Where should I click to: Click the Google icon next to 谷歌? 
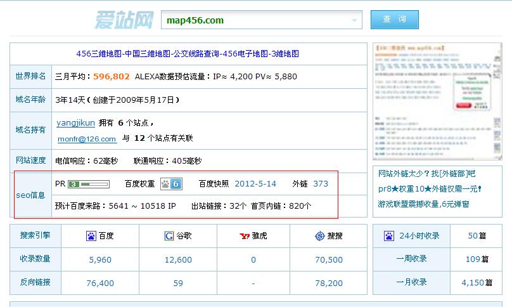pyautogui.click(x=169, y=236)
